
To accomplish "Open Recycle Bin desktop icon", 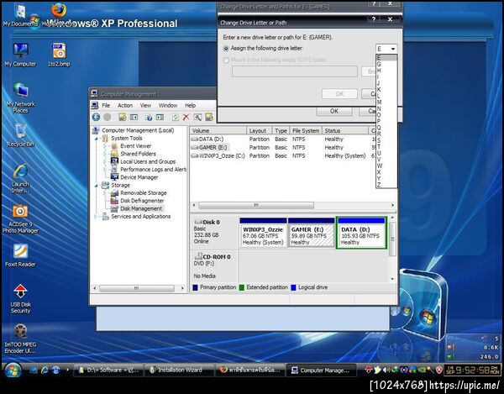I will tap(20, 135).
